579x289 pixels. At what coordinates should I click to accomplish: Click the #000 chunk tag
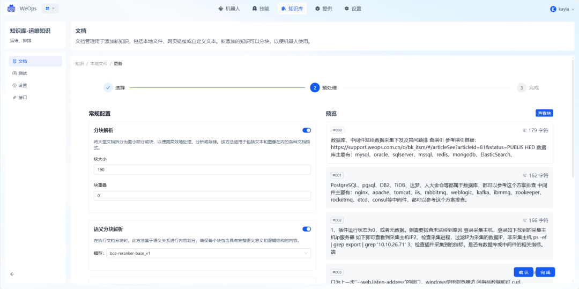pos(338,130)
